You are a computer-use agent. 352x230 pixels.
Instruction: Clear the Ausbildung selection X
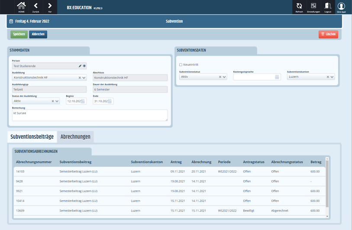80,78
